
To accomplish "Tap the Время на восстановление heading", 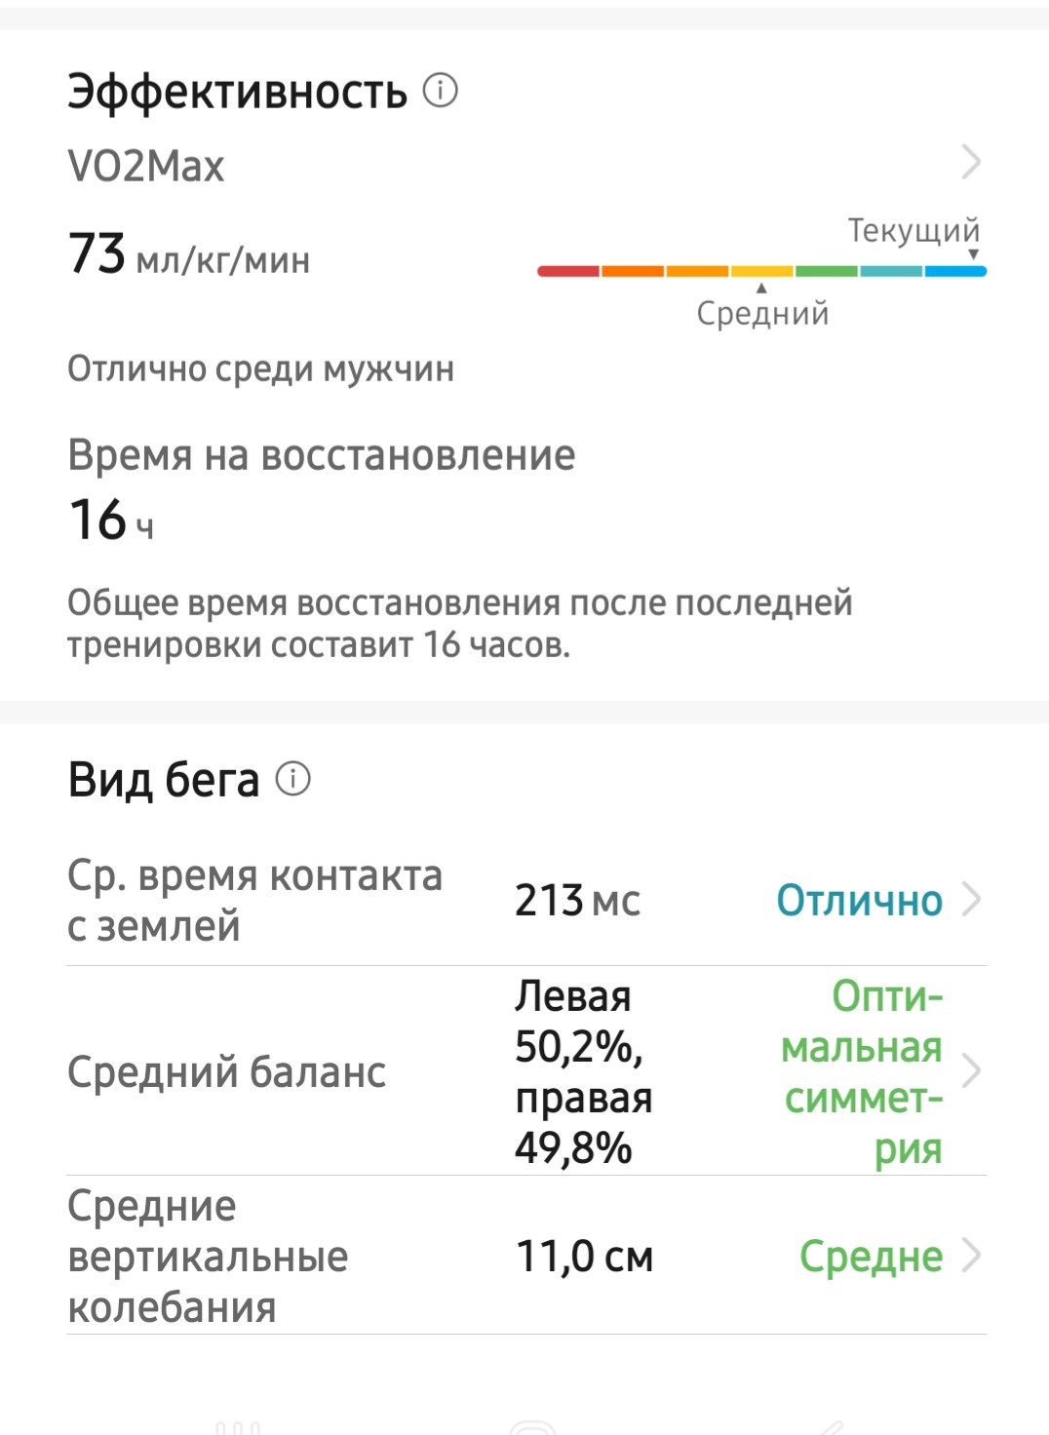I will click(x=322, y=455).
